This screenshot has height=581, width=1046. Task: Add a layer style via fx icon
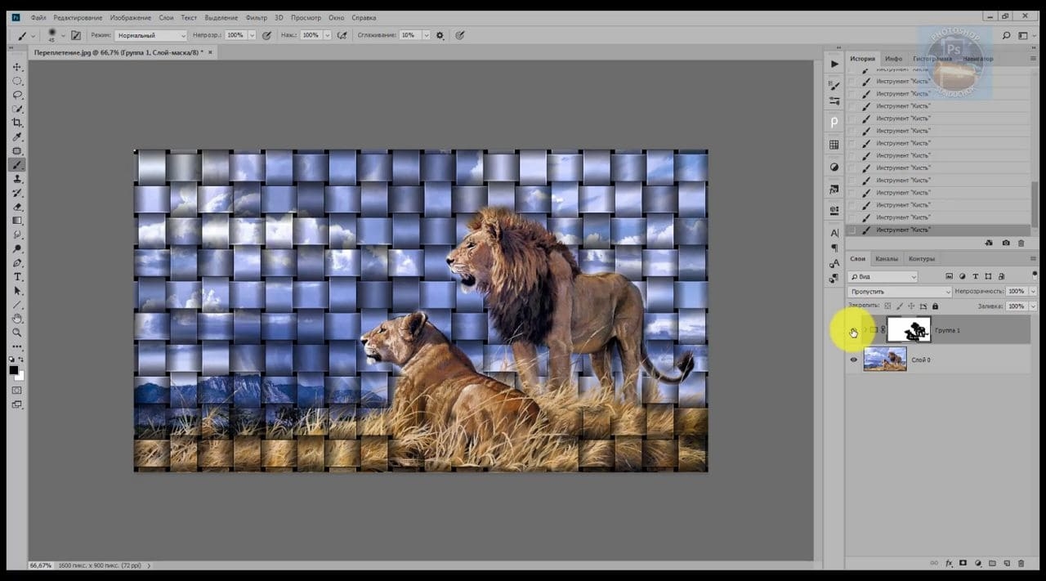(x=950, y=563)
